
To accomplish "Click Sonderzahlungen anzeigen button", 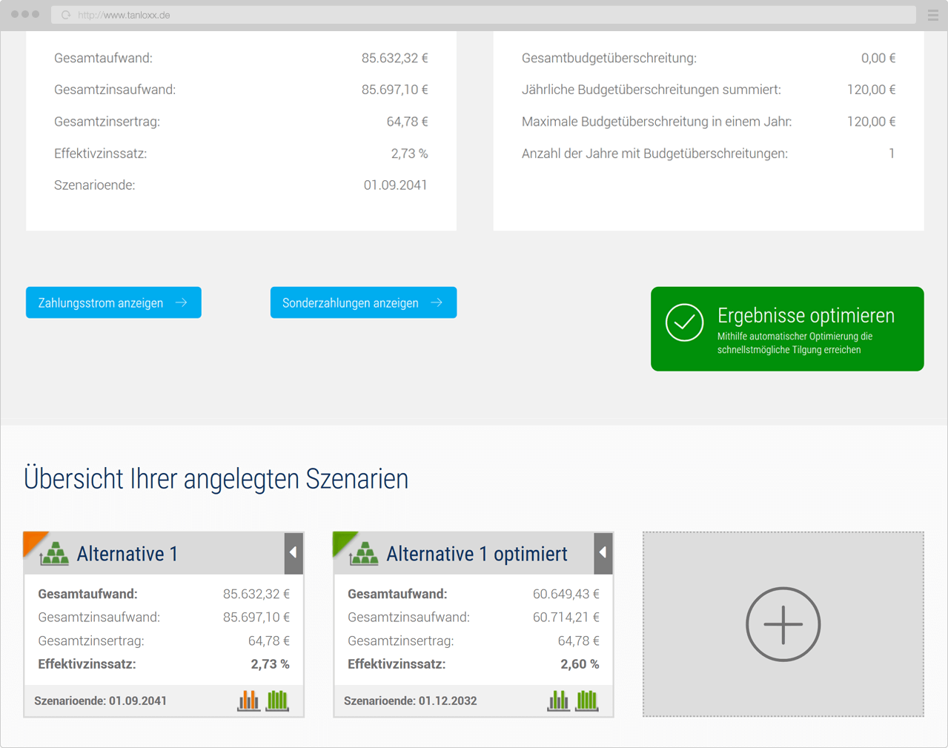I will point(363,302).
